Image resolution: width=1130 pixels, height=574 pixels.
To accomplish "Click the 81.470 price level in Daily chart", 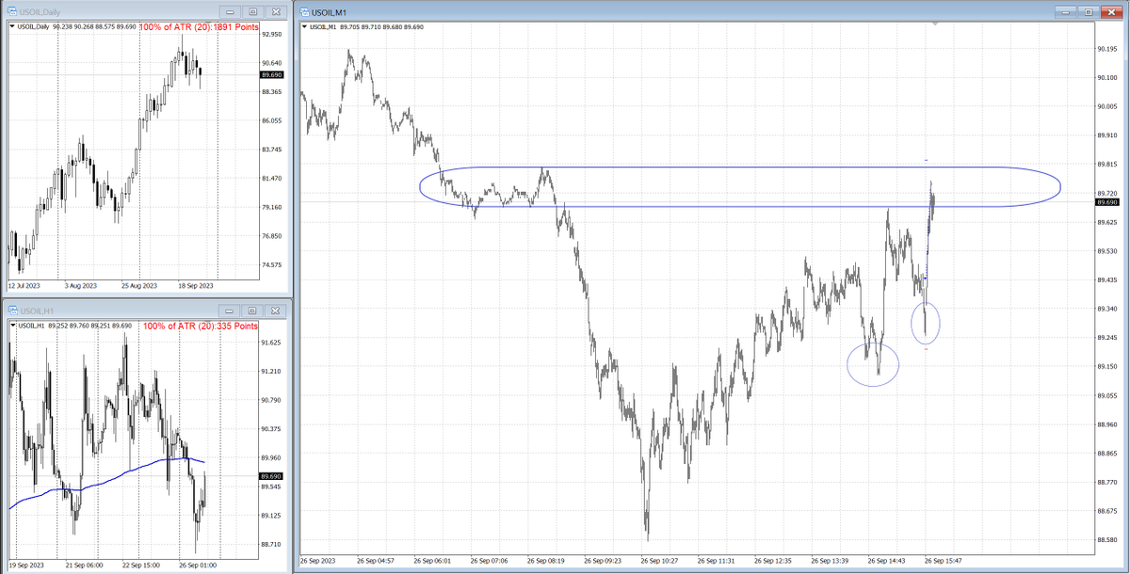I will [x=272, y=179].
